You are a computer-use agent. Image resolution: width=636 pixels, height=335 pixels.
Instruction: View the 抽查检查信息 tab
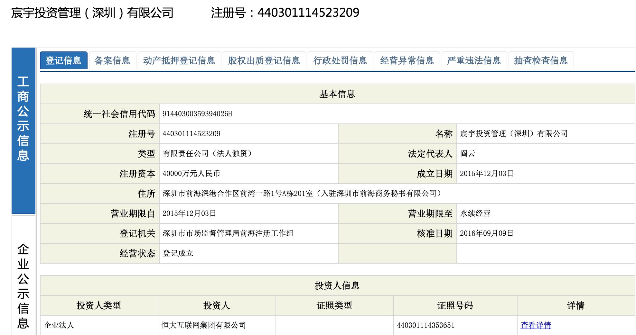pyautogui.click(x=541, y=60)
